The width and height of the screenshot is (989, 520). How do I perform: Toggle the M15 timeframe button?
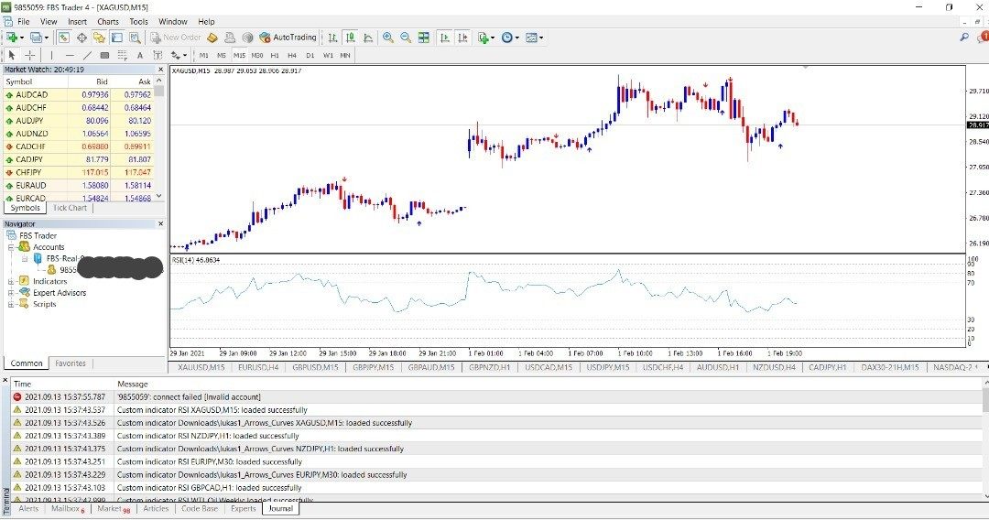[x=239, y=55]
